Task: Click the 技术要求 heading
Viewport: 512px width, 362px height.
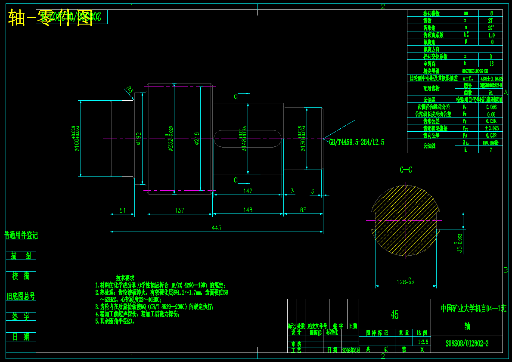Action: (x=125, y=278)
